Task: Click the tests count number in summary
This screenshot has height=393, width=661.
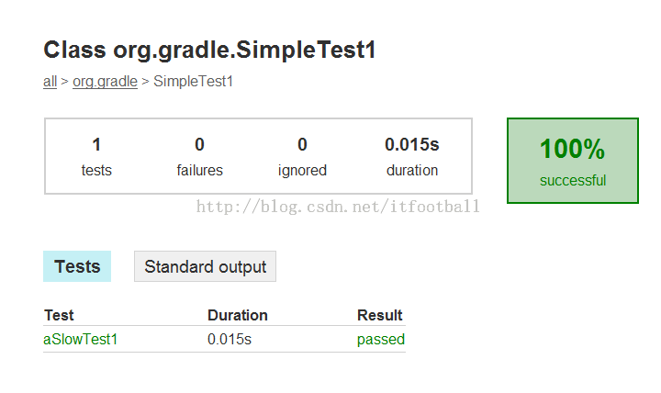Action: 96,144
